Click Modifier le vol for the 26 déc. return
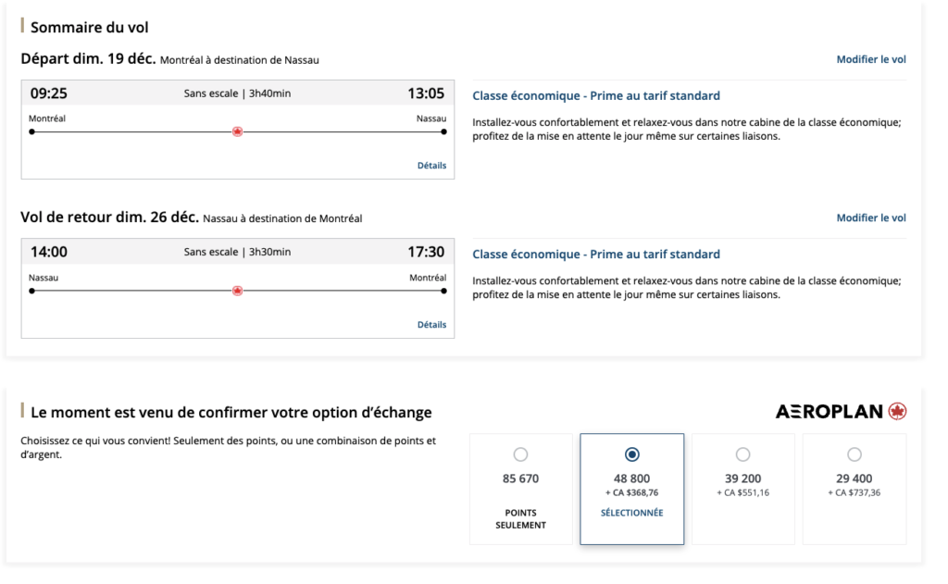Viewport: 948px width, 584px height. coord(871,218)
